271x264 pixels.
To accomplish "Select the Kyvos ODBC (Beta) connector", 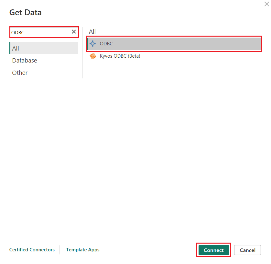I will click(120, 56).
